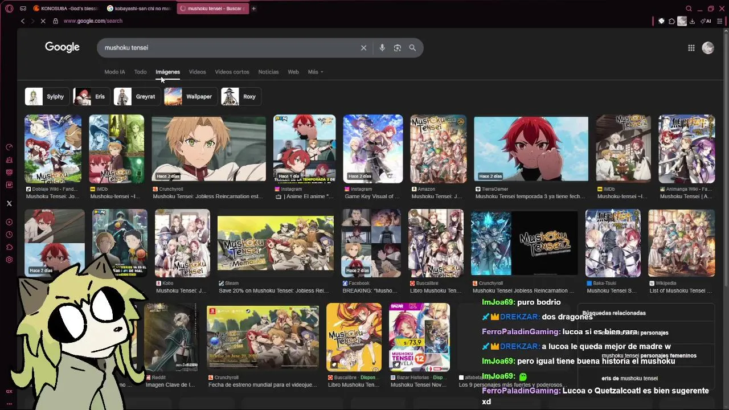This screenshot has height=410, width=729.
Task: Open browsing history from the sidebar
Action: pos(9,235)
